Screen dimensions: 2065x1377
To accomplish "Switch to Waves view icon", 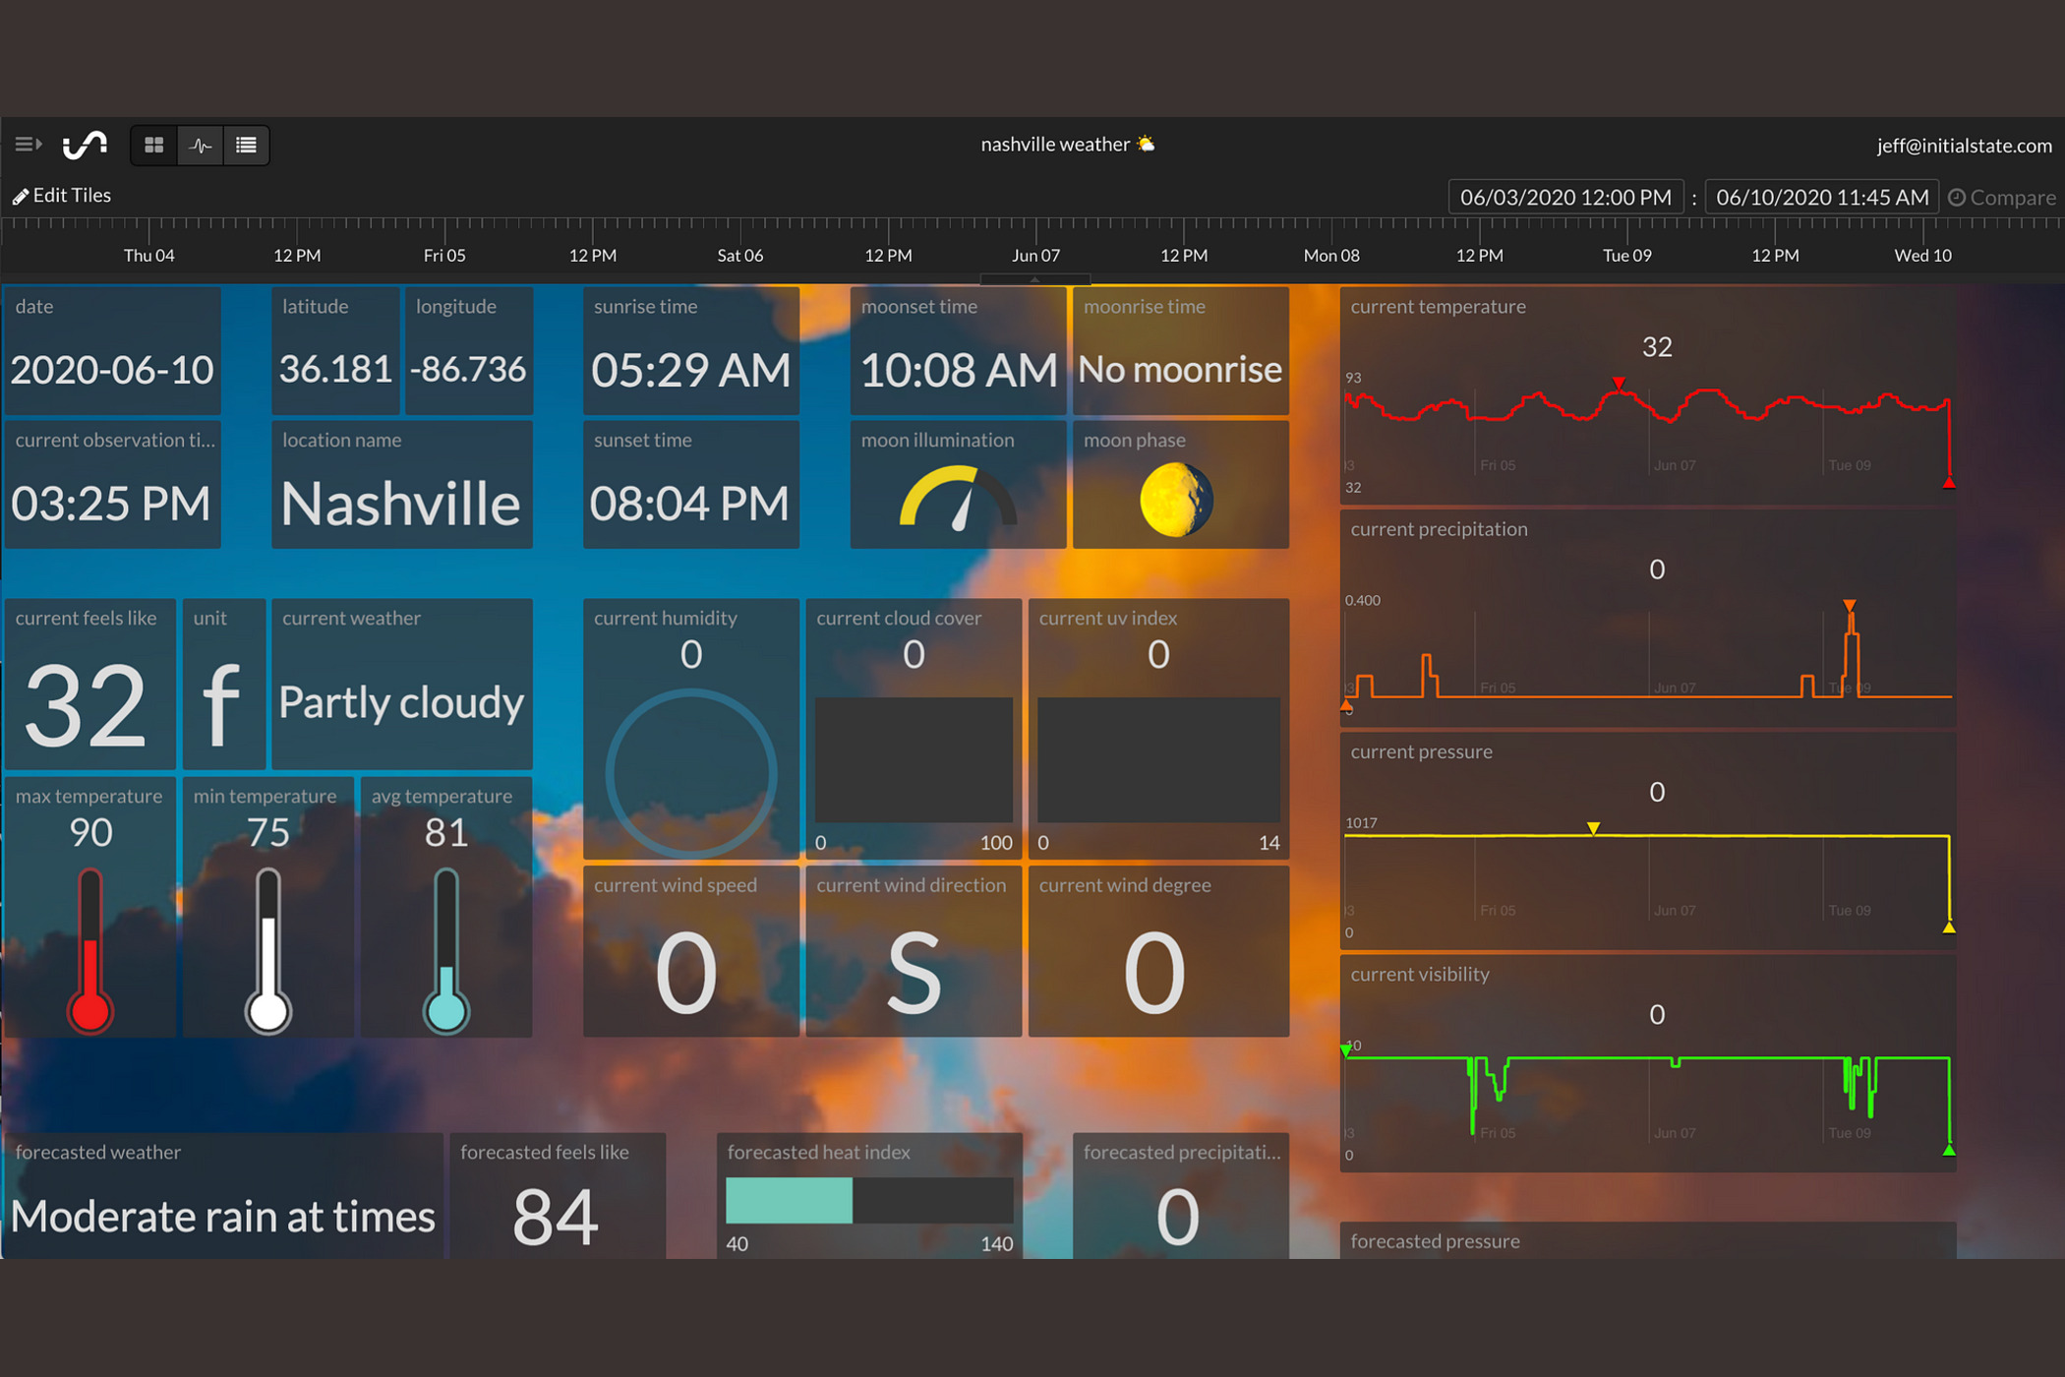I will coord(201,146).
